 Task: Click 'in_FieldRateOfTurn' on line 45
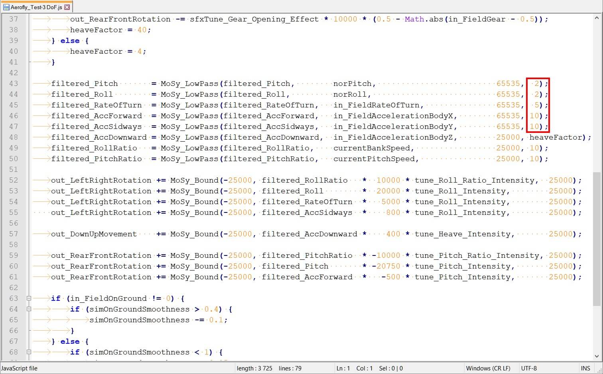376,105
